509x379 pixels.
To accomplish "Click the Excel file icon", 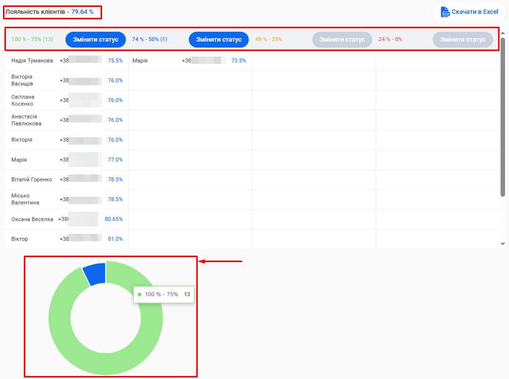I will click(445, 12).
